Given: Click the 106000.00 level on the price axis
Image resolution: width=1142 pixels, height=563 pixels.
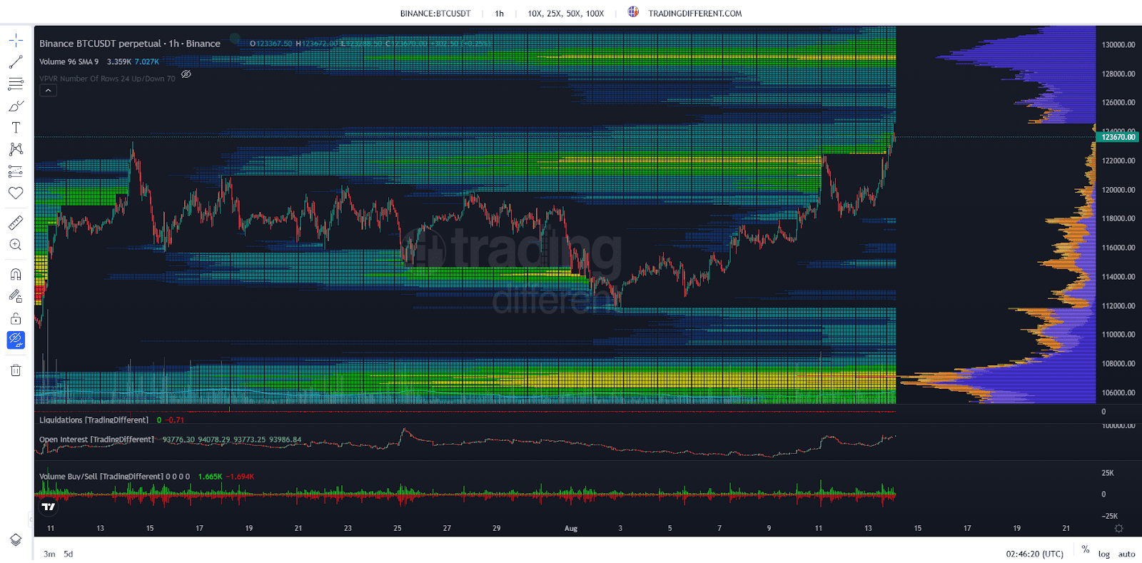Looking at the screenshot, I should 1118,392.
